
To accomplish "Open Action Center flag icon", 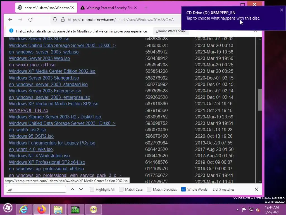I will 244,210.
